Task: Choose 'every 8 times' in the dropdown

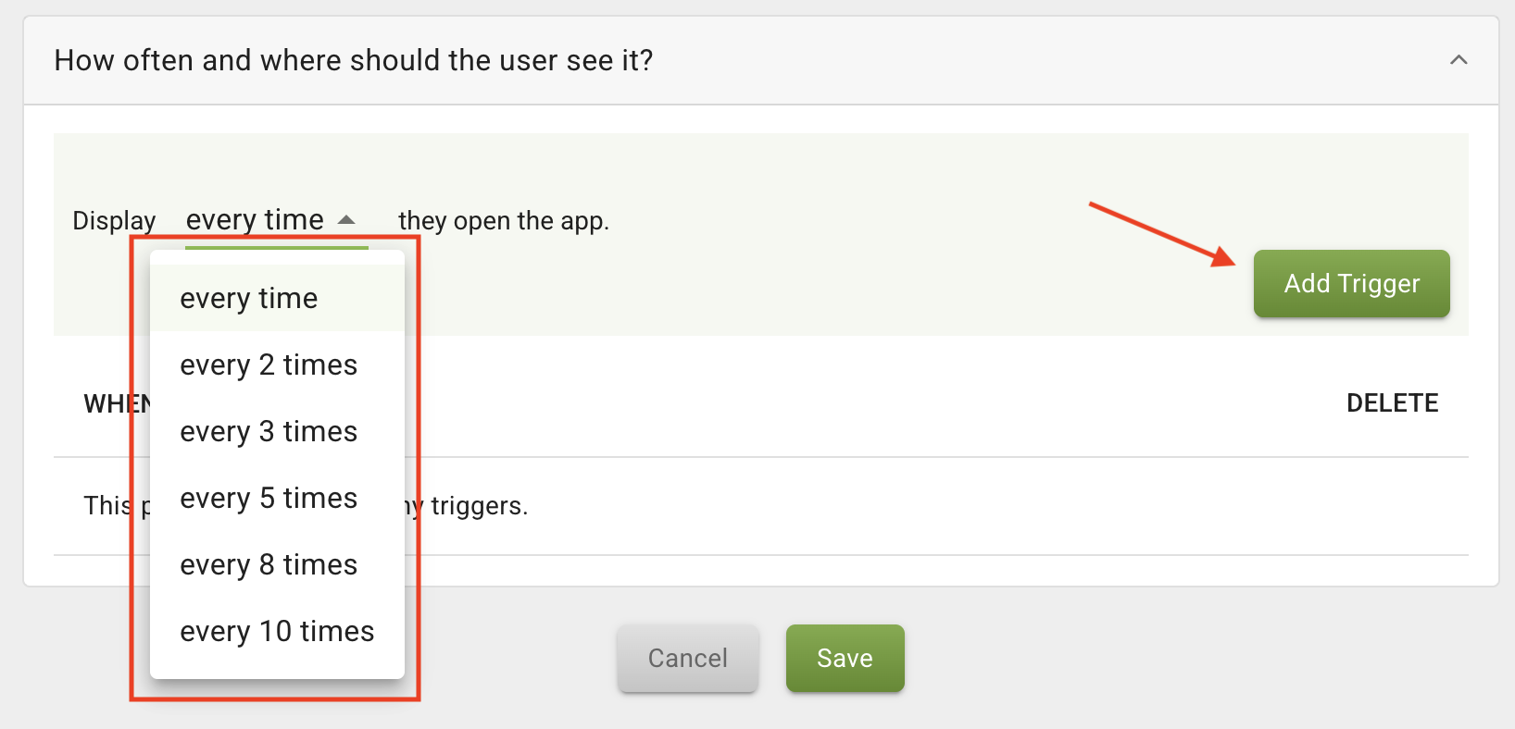Action: click(x=269, y=565)
